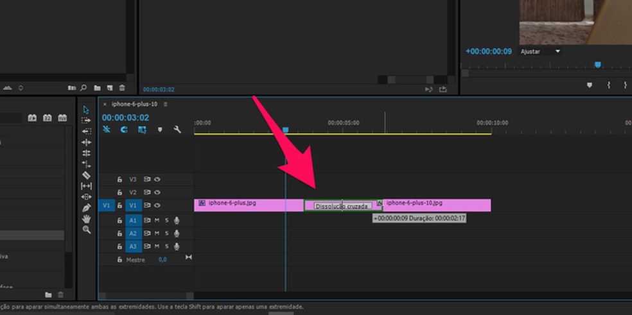The height and width of the screenshot is (315, 632).
Task: Hide track V1 with the eye icon
Action: [x=157, y=205]
